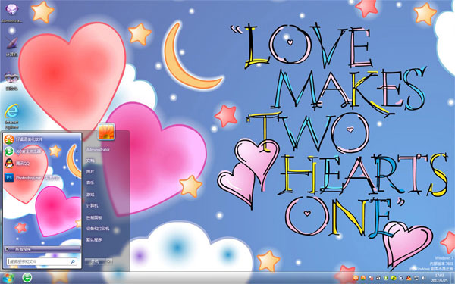Click the Windows Start orb
The image size is (455, 284).
(8, 278)
